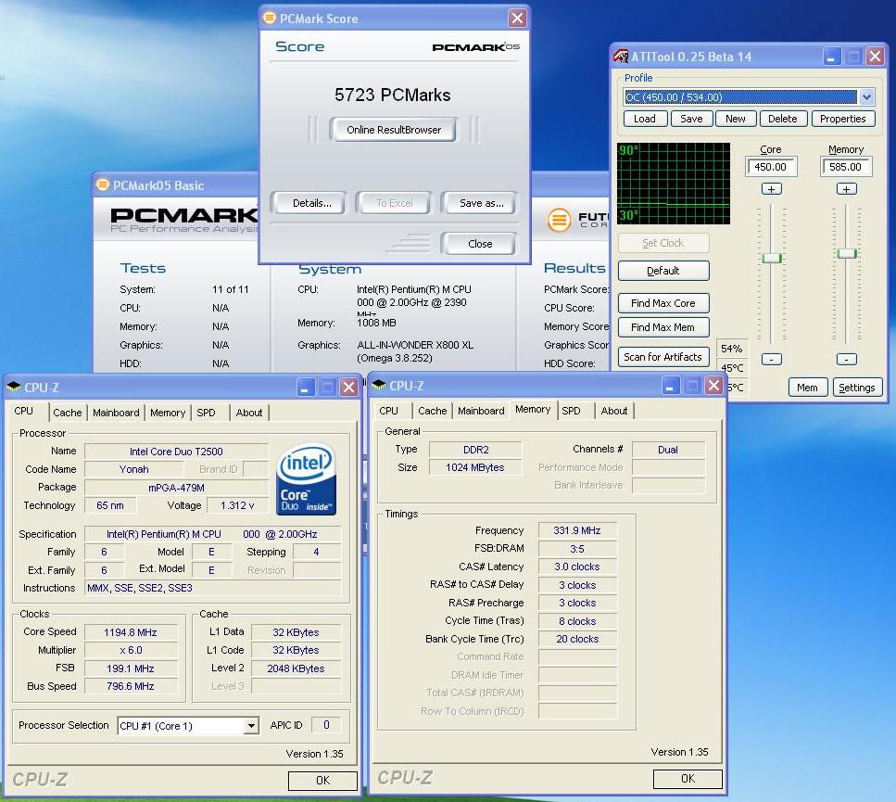Decrease Core clock with minus button
The height and width of the screenshot is (802, 896).
click(x=772, y=359)
